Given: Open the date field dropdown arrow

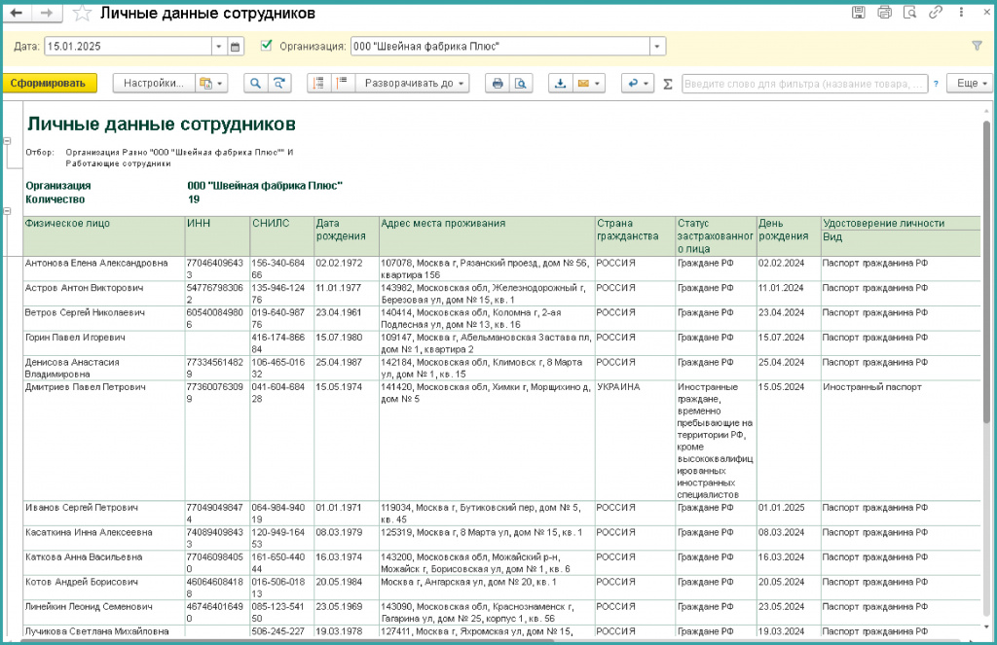Looking at the screenshot, I should tap(219, 47).
